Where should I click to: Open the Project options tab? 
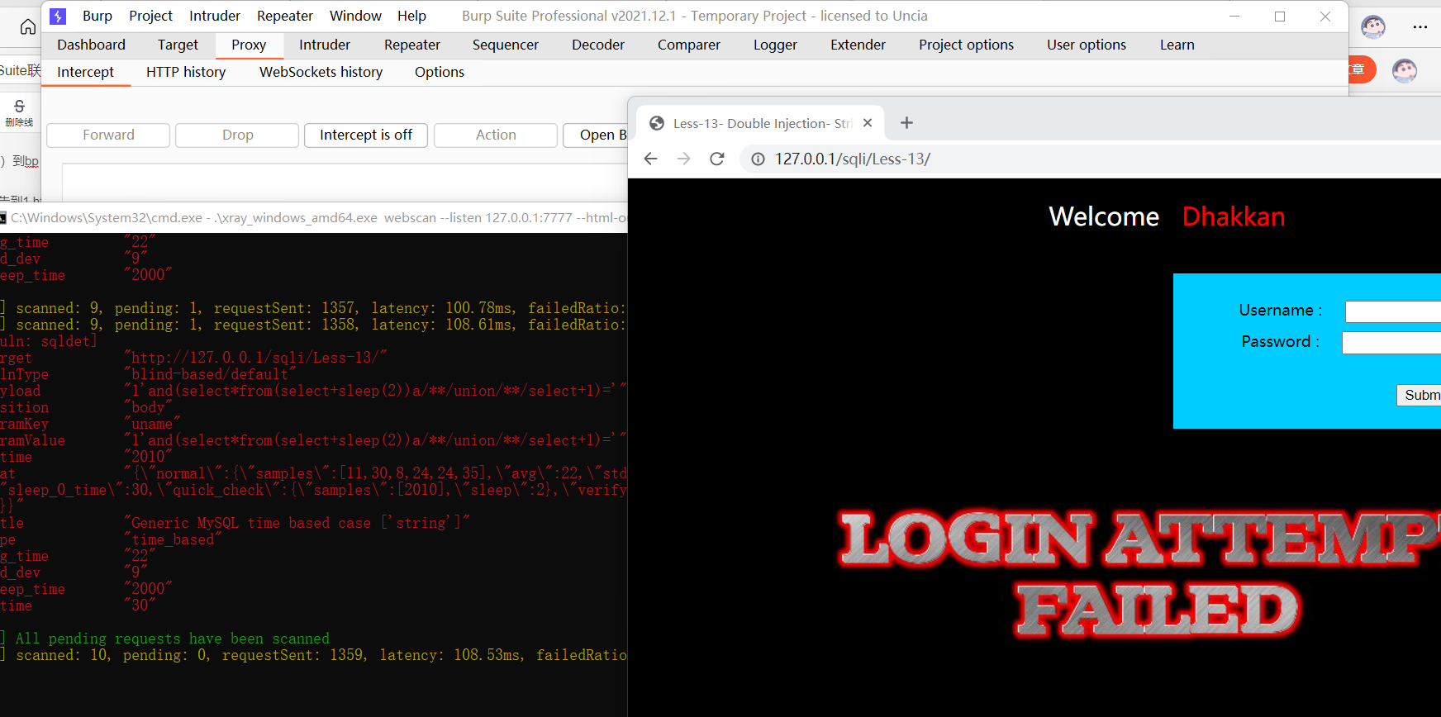tap(966, 45)
